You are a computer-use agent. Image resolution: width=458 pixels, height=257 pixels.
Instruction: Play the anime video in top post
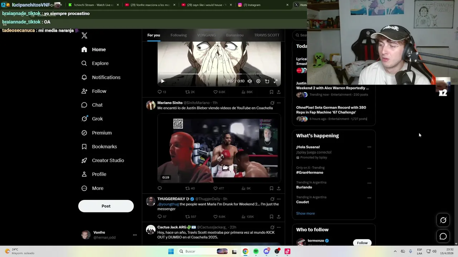[x=163, y=81]
